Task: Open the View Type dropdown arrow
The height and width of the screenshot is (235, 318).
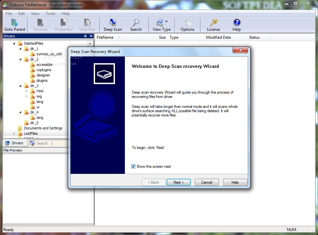Action: point(167,22)
